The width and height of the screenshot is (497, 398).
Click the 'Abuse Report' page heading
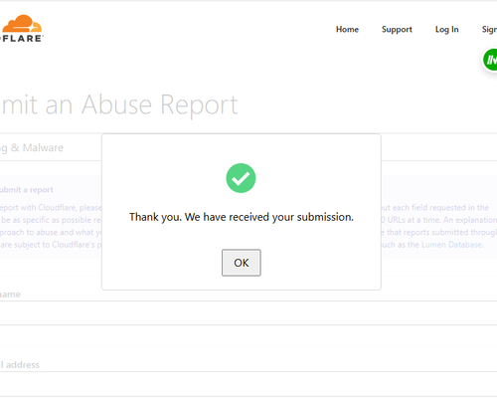tap(160, 104)
